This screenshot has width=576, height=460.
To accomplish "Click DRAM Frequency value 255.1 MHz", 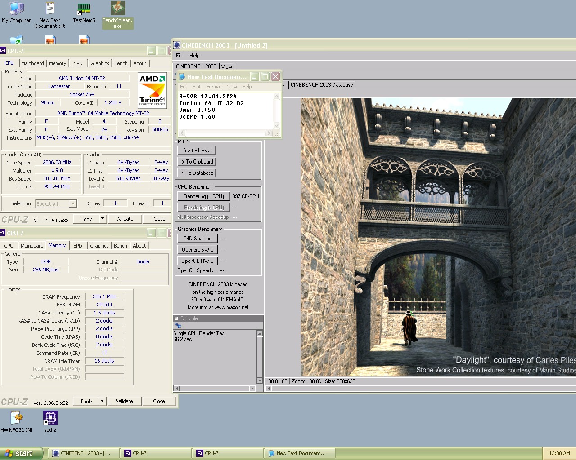I will [104, 296].
